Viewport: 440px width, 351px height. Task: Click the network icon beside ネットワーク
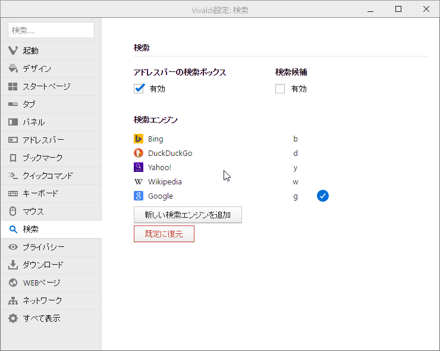pyautogui.click(x=13, y=300)
